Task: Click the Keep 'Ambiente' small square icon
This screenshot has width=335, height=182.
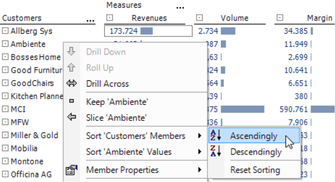Action: 71,101
